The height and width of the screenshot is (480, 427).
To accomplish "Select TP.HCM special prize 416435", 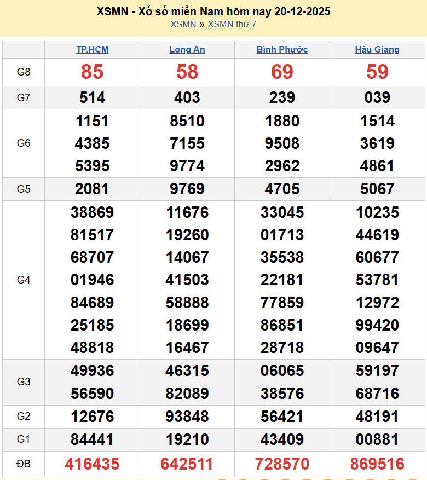I will (x=92, y=464).
